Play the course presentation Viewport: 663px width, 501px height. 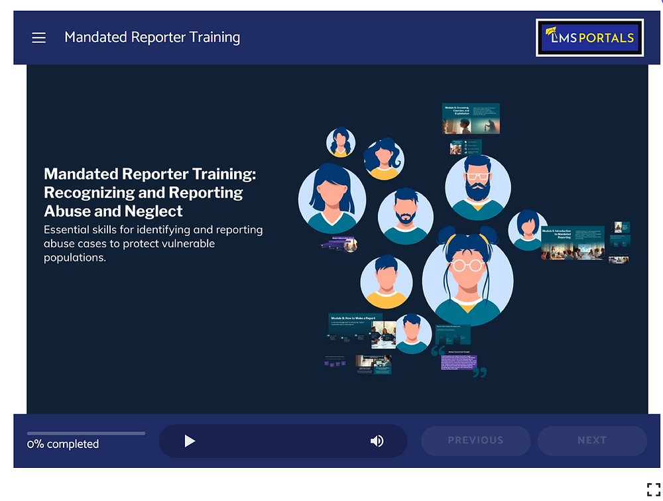click(x=190, y=441)
